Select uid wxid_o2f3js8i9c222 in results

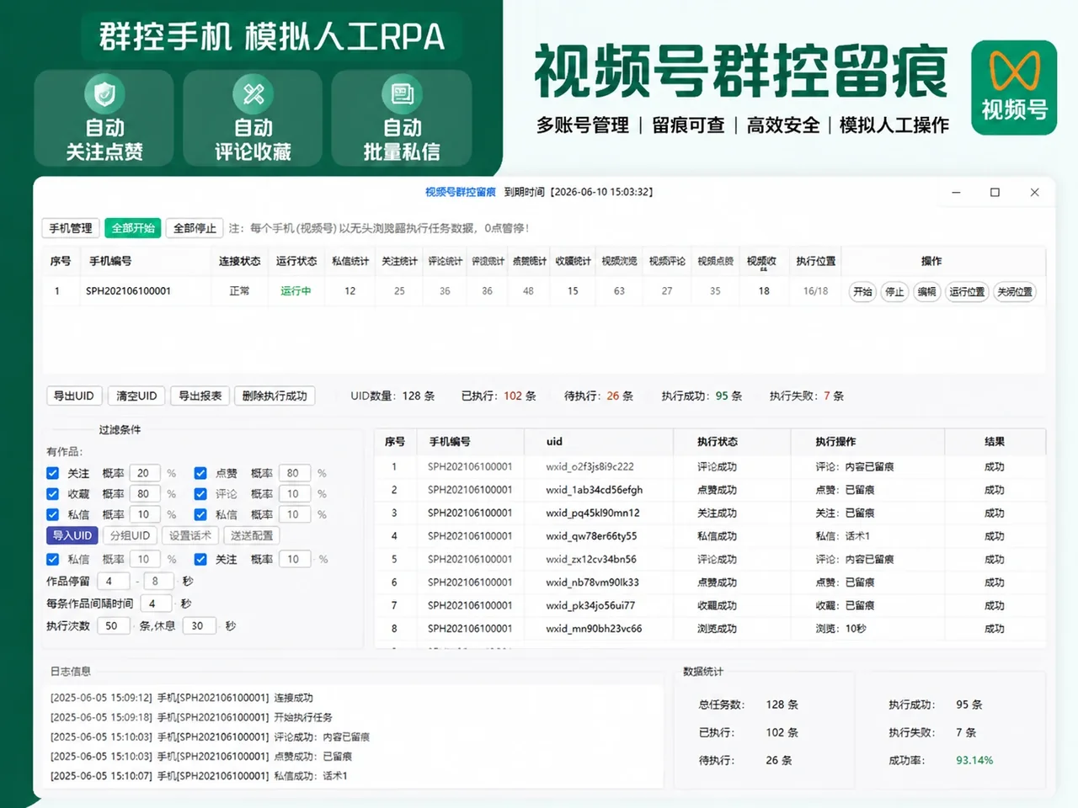point(590,466)
